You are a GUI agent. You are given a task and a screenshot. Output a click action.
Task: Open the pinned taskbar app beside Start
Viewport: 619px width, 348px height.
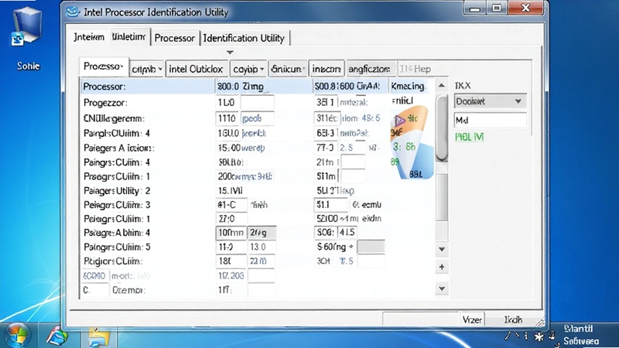pyautogui.click(x=57, y=336)
